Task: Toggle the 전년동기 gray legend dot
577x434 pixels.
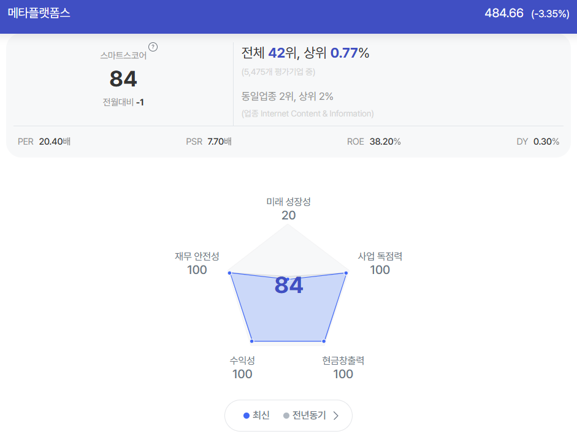Action: pos(286,416)
